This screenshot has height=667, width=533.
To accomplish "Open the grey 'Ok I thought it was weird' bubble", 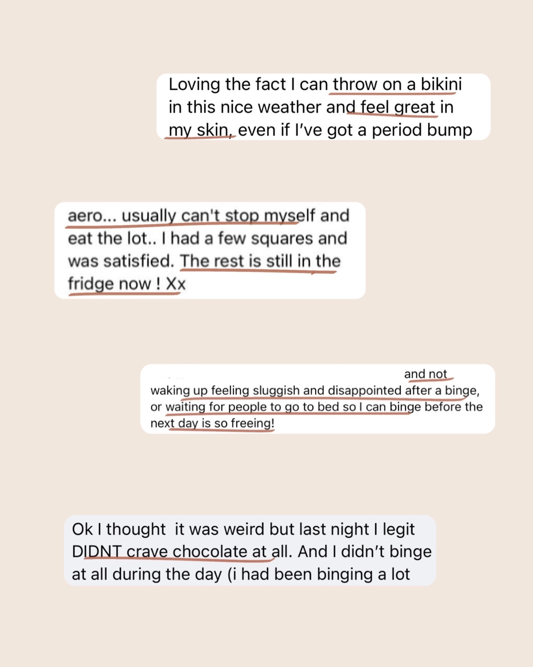I will click(250, 551).
